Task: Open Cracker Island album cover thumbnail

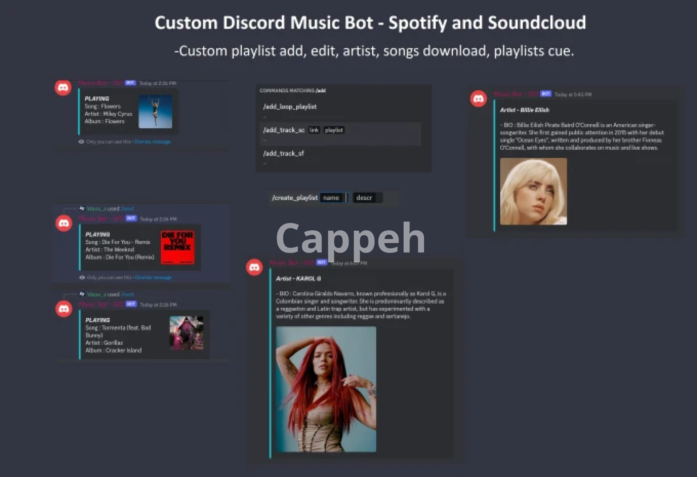Action: pyautogui.click(x=187, y=333)
